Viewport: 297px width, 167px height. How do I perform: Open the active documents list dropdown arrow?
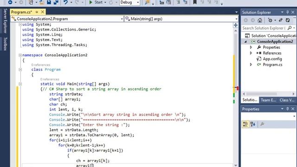click(x=236, y=12)
